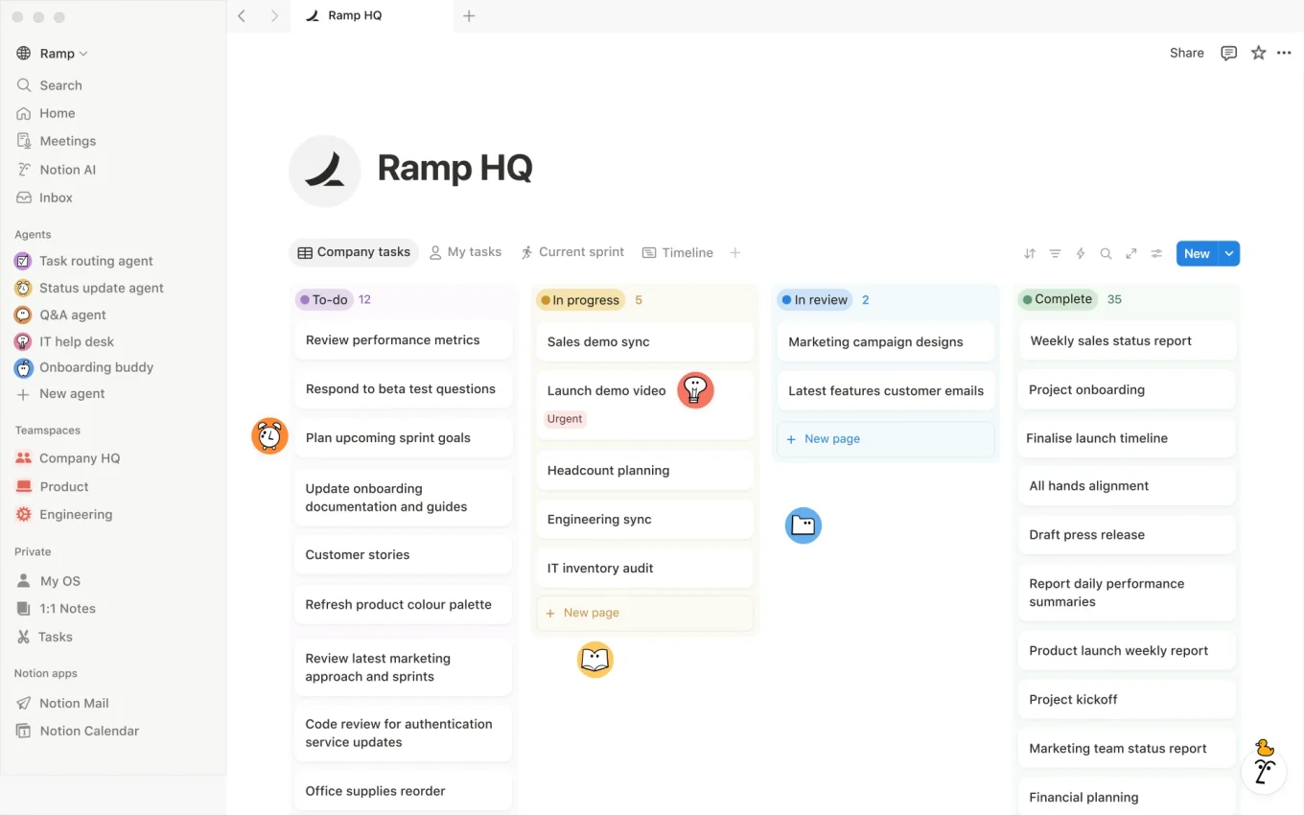
Task: Open the filter options icon
Action: tap(1055, 254)
